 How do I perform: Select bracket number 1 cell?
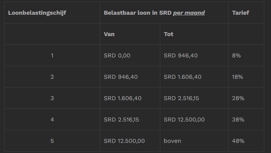[52, 55]
